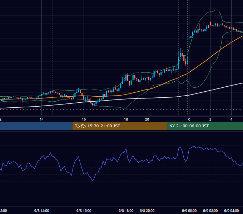Click the blue session bar before ロンドン
This screenshot has width=243, height=214.
36,126
